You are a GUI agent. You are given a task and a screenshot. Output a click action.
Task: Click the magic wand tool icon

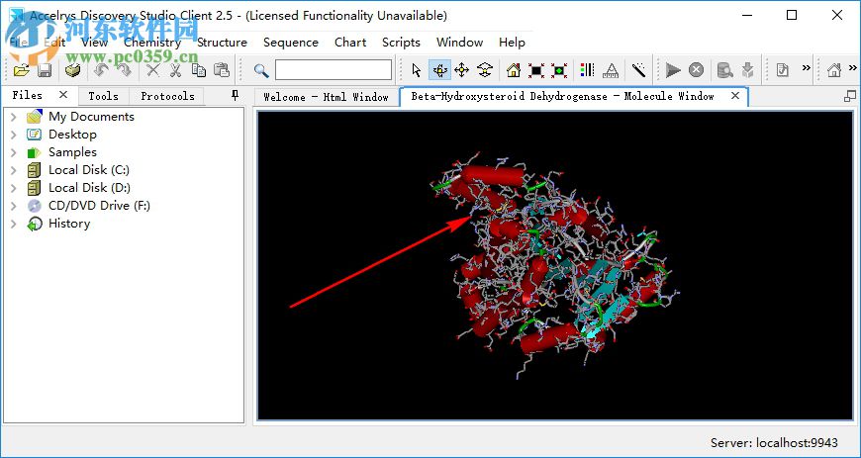(x=638, y=70)
